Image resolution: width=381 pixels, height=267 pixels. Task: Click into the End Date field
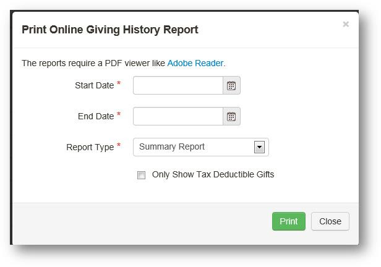click(178, 117)
